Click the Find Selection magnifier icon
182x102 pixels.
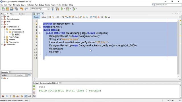[x=63, y=17]
